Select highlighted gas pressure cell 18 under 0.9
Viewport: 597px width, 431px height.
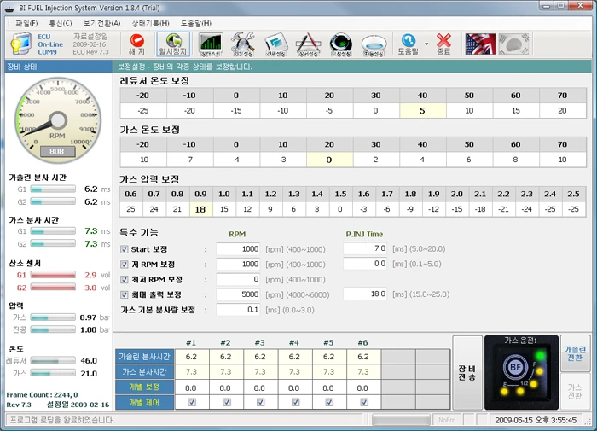[x=200, y=209]
